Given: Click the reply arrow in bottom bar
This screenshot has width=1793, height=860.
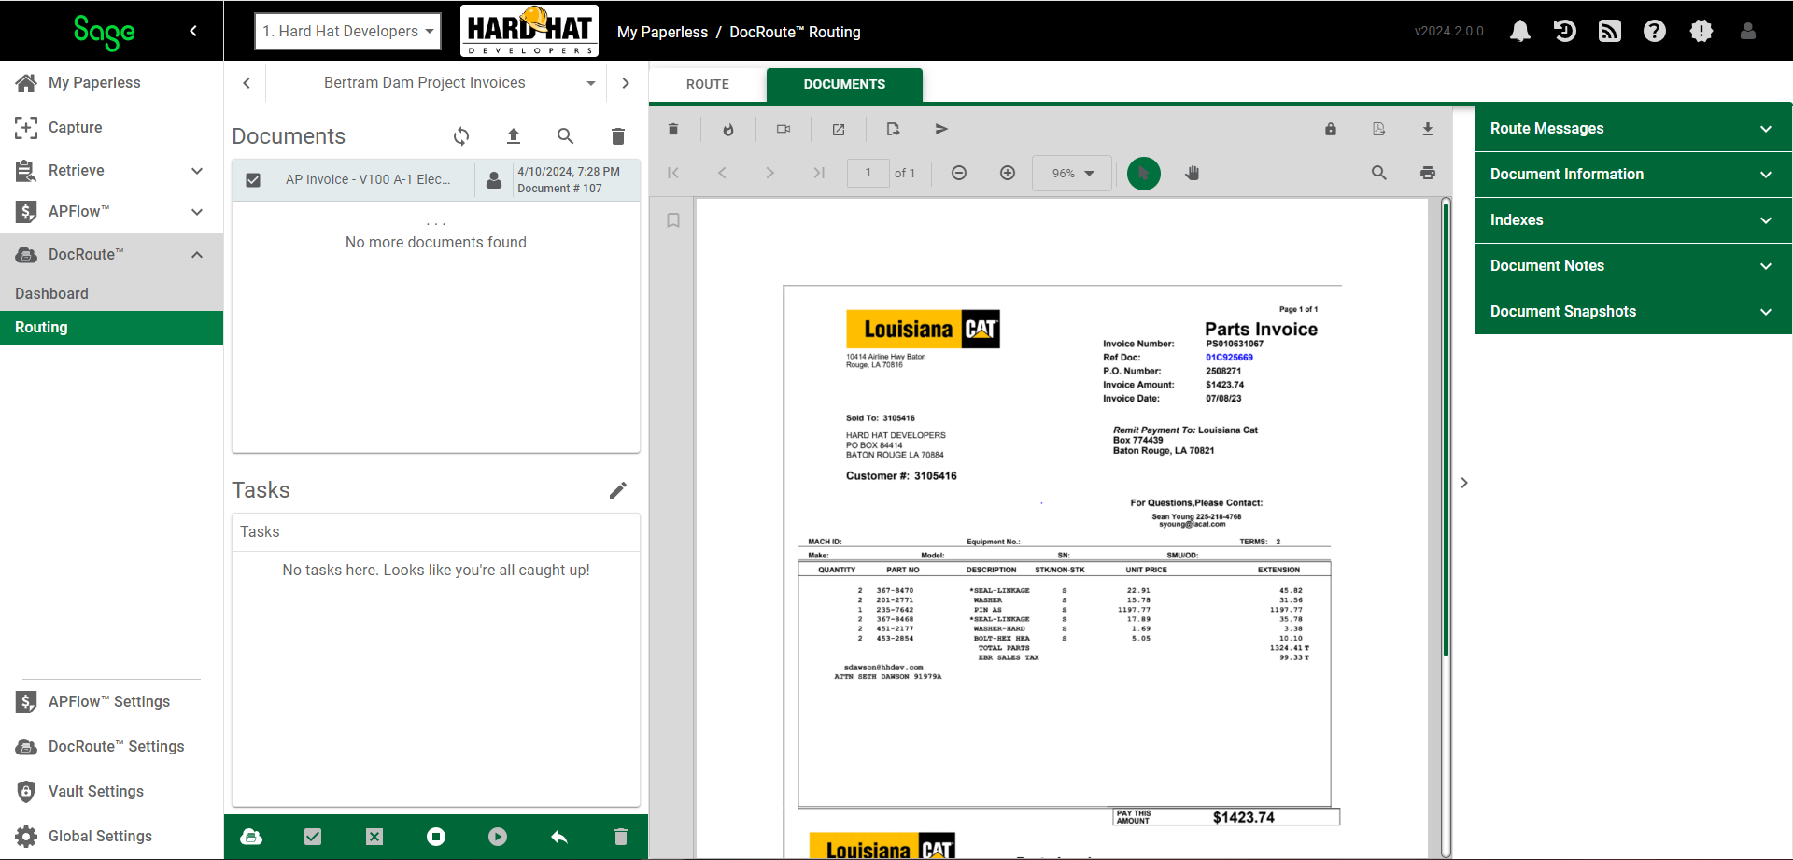Looking at the screenshot, I should [x=559, y=837].
